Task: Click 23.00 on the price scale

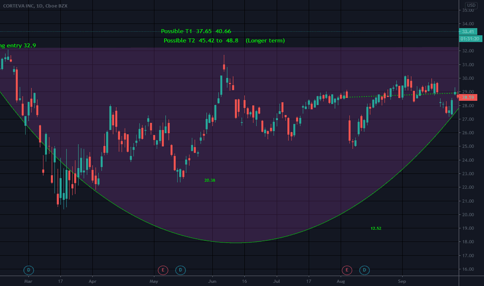Action: (x=468, y=174)
